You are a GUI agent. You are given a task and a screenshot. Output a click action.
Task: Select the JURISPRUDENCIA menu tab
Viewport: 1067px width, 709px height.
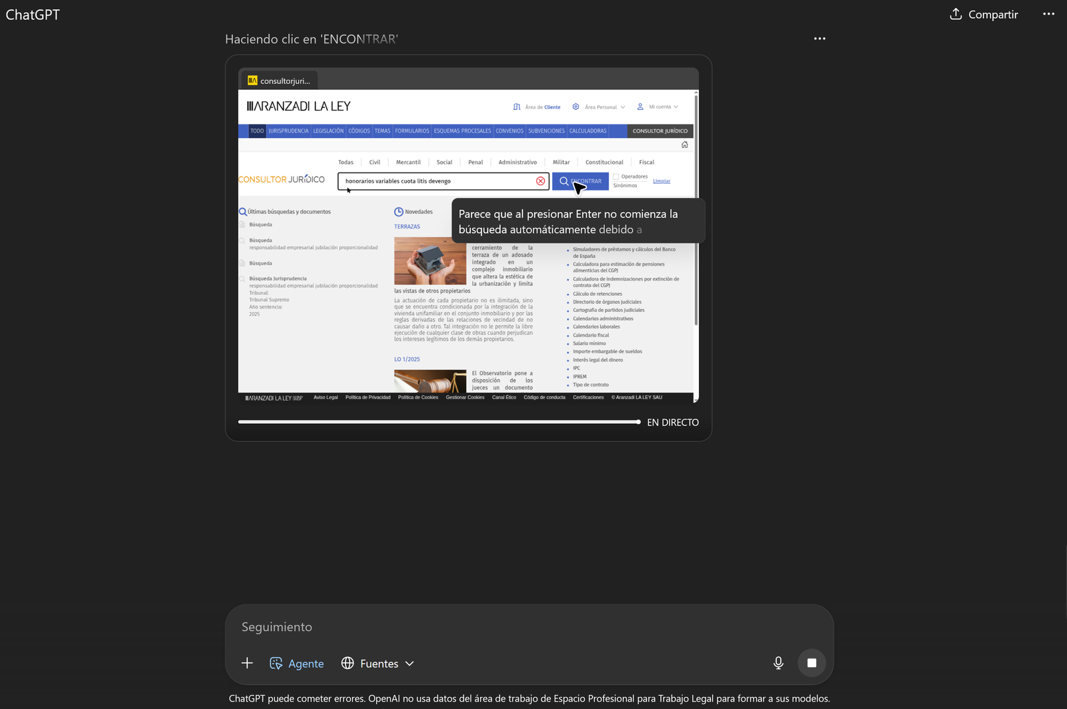[x=288, y=131]
